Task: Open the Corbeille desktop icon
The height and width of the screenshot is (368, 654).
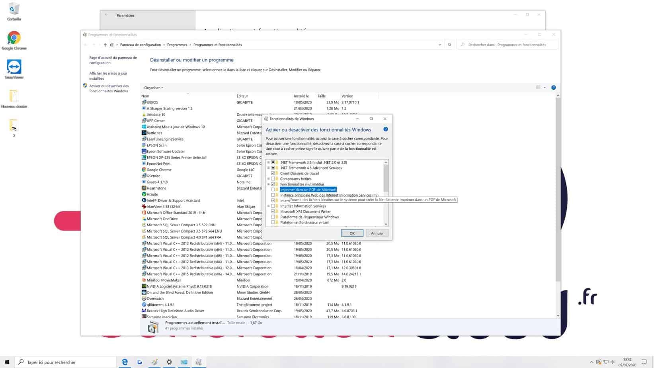Action: [14, 11]
